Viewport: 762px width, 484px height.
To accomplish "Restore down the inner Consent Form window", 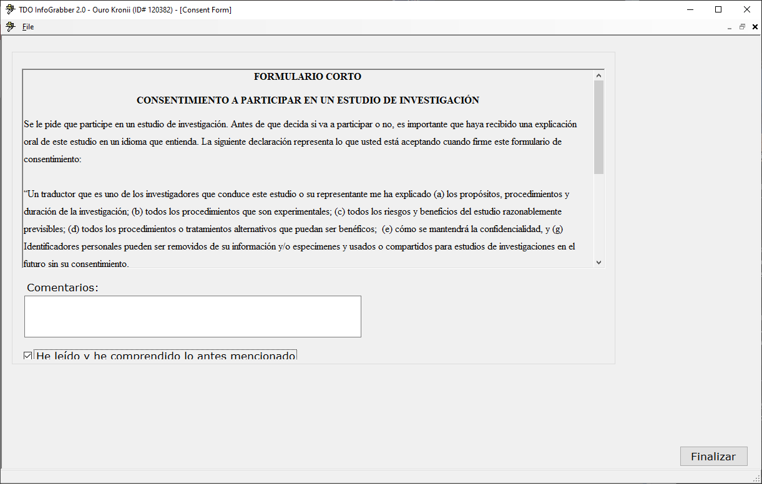I will pyautogui.click(x=742, y=27).
